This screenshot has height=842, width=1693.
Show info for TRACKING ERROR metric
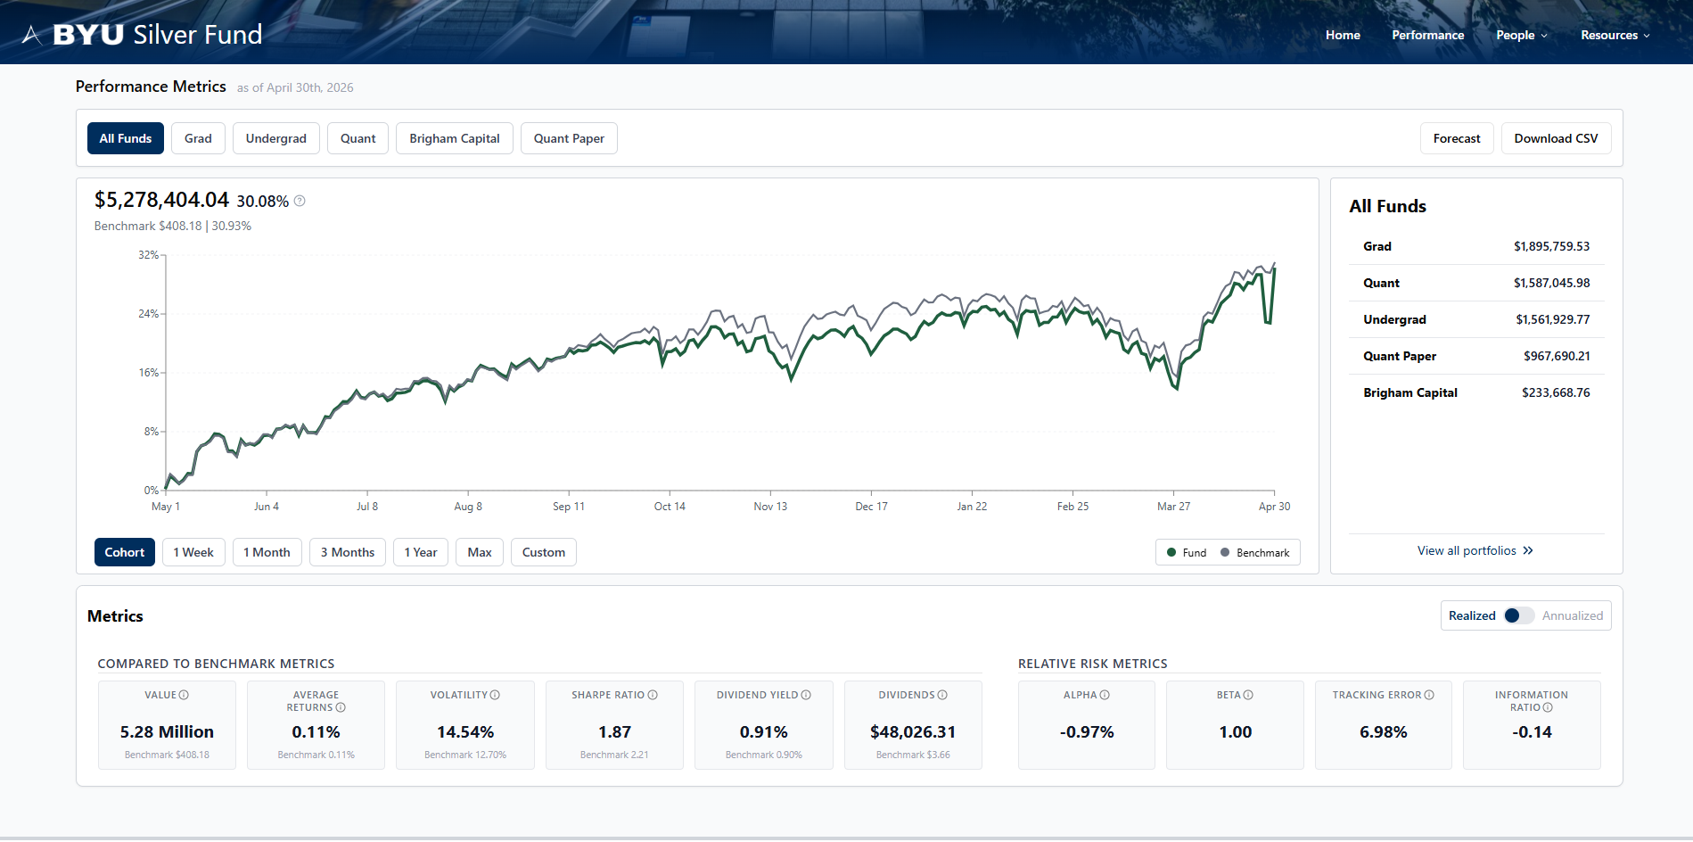pos(1429,695)
